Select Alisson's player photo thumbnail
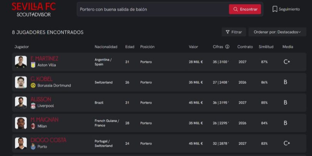Image resolution: width=312 pixels, height=156 pixels. point(21,103)
